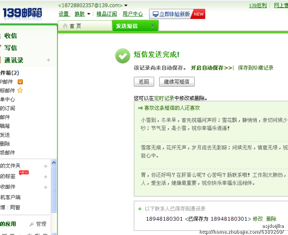Click the wrench 管理 manage button

point(38,224)
